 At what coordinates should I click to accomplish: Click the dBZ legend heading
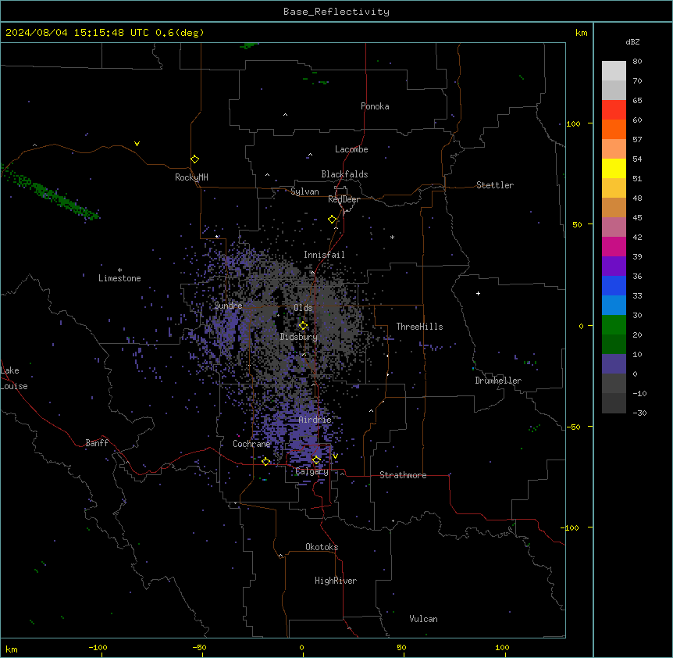[x=632, y=42]
